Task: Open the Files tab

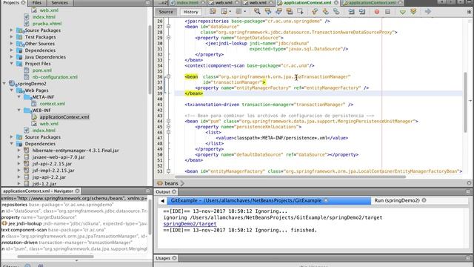Action: tap(37, 3)
